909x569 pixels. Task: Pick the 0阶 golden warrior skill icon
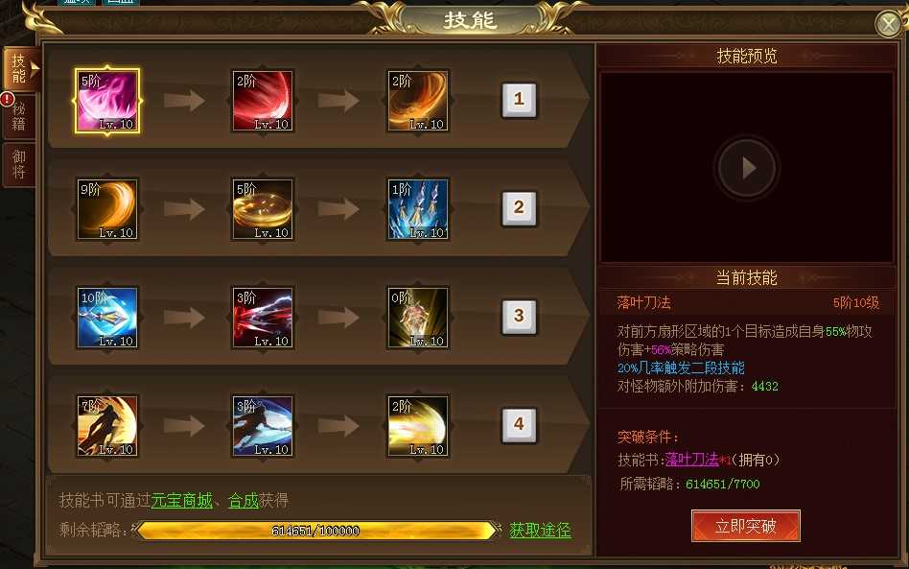[418, 318]
